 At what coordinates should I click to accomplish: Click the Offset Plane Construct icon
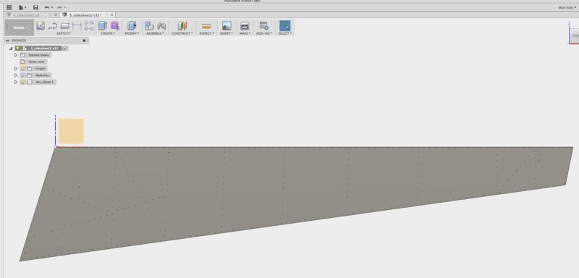(x=182, y=25)
